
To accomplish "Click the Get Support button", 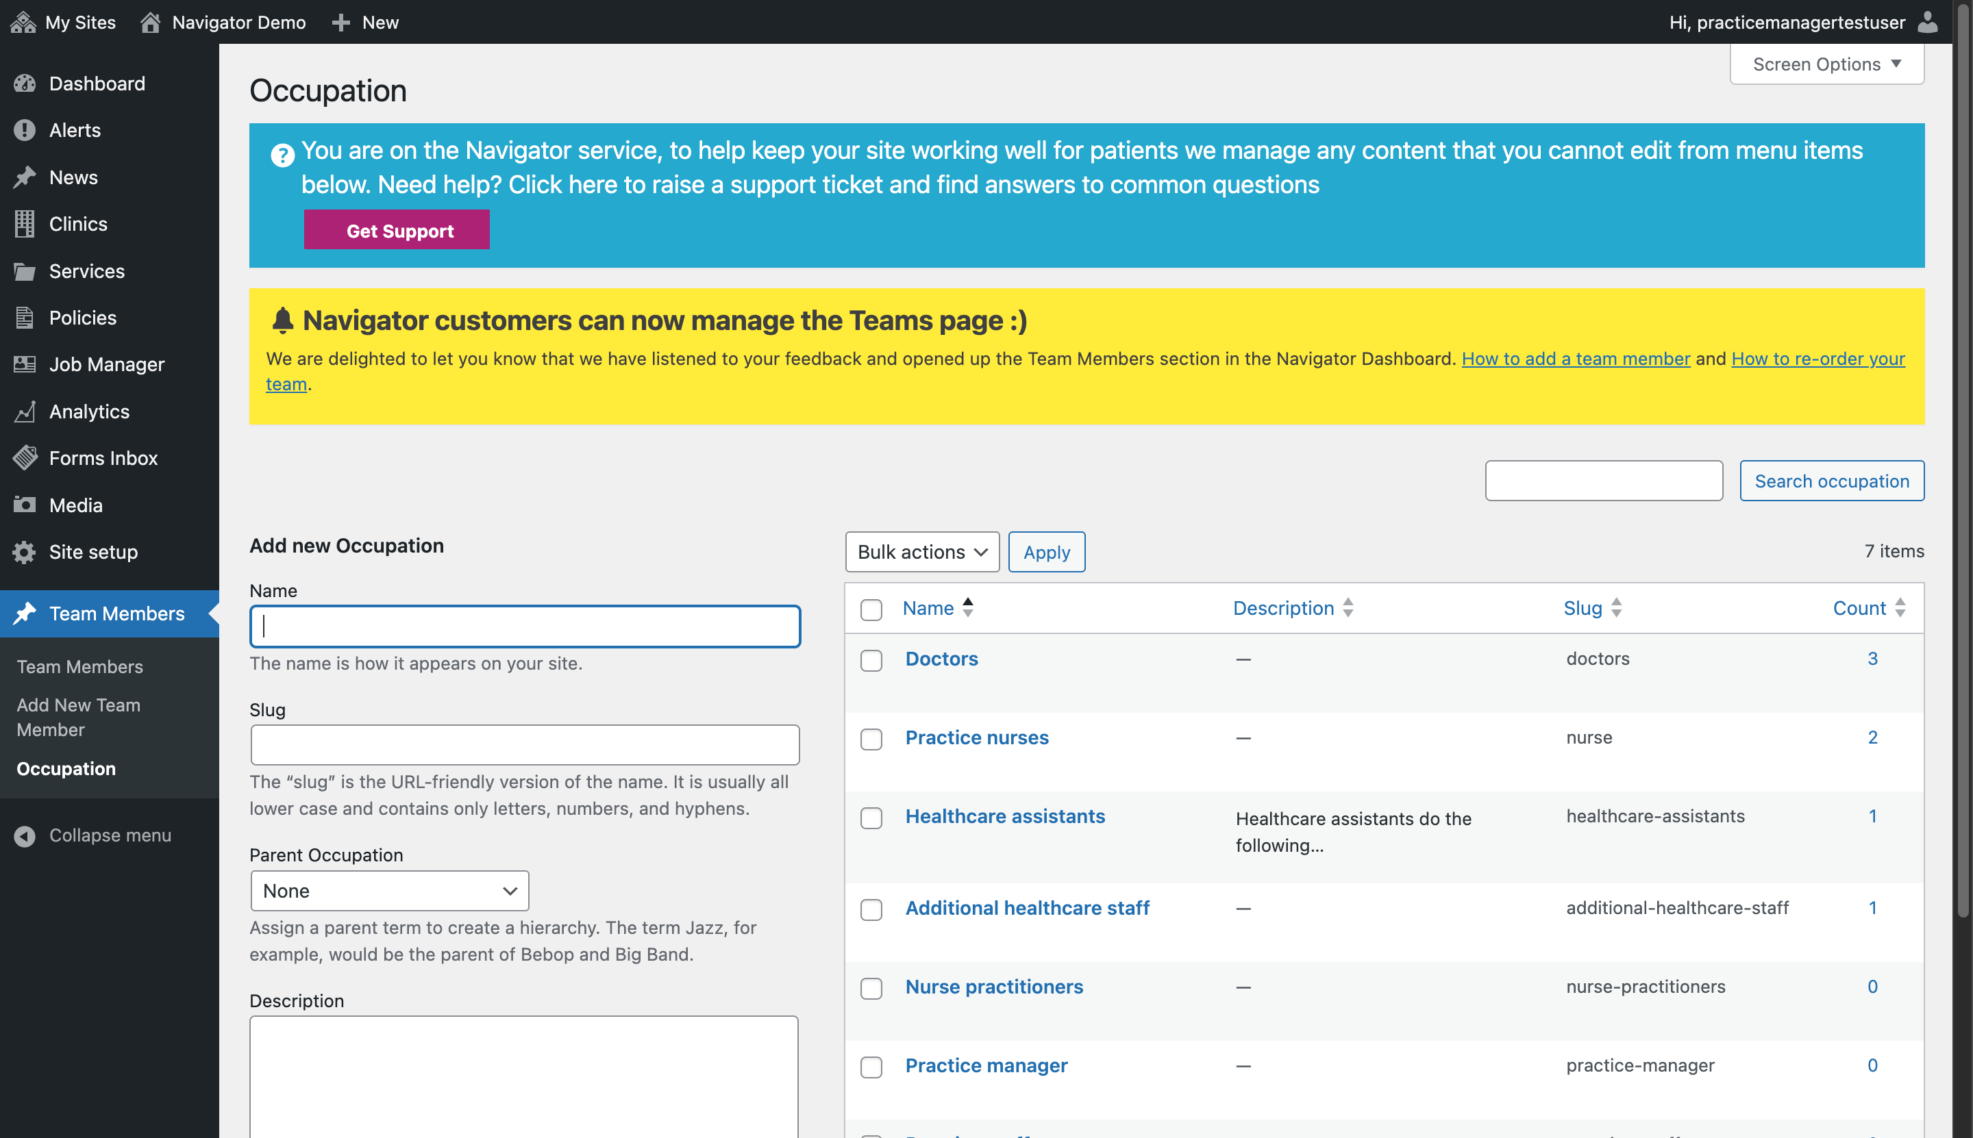I will (x=397, y=230).
